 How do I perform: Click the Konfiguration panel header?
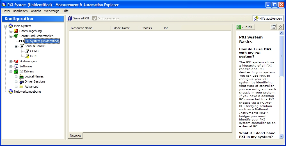33,19
